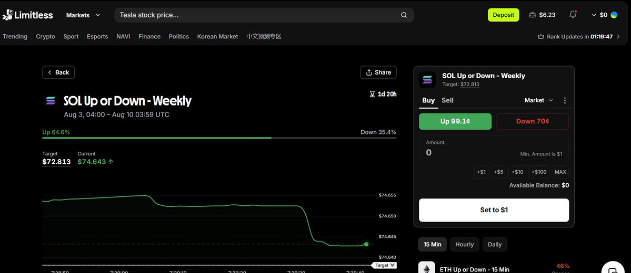Click the Up/Down probability bar
The image size is (631, 273).
(x=219, y=138)
